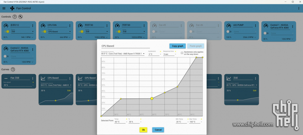Image resolution: width=303 pixels, height=135 pixels.
Task: Enable the AIO PUMP control switch
Action: coord(229,31)
